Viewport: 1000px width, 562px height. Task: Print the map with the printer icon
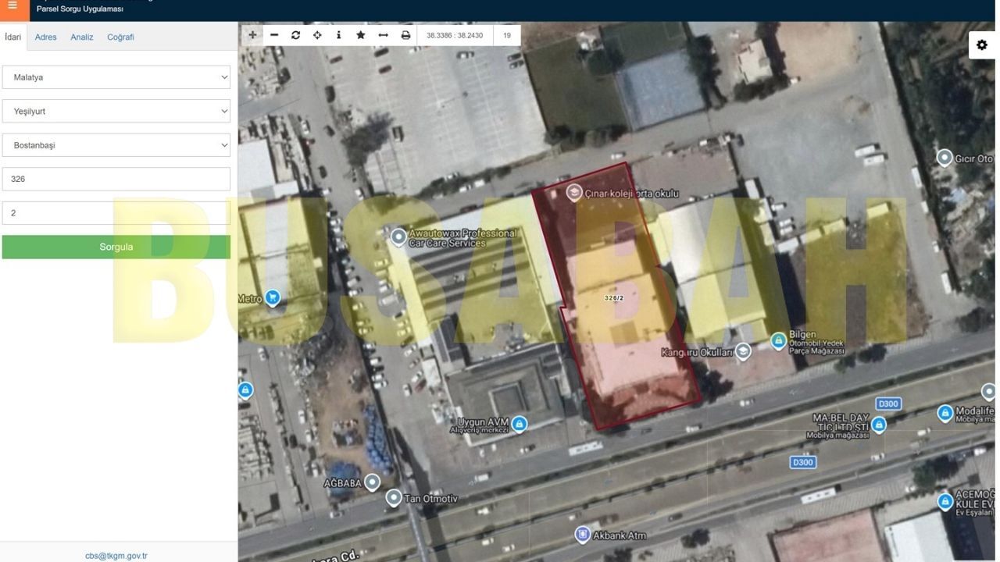click(x=405, y=35)
